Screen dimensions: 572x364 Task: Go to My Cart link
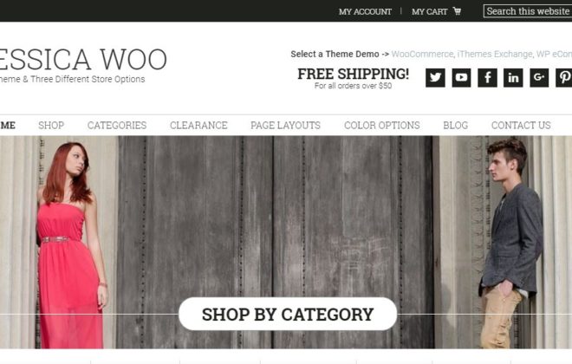pyautogui.click(x=429, y=11)
